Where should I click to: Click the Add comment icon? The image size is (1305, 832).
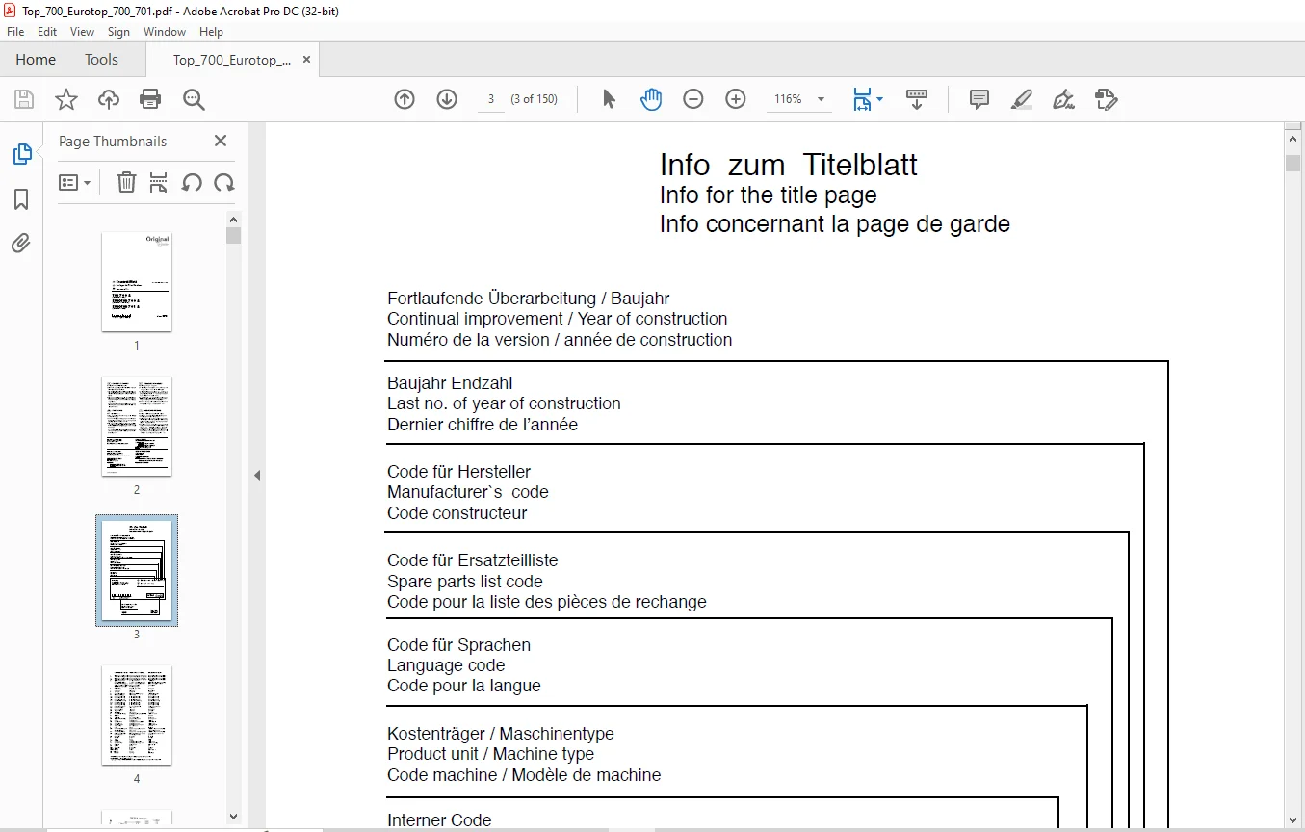point(979,99)
